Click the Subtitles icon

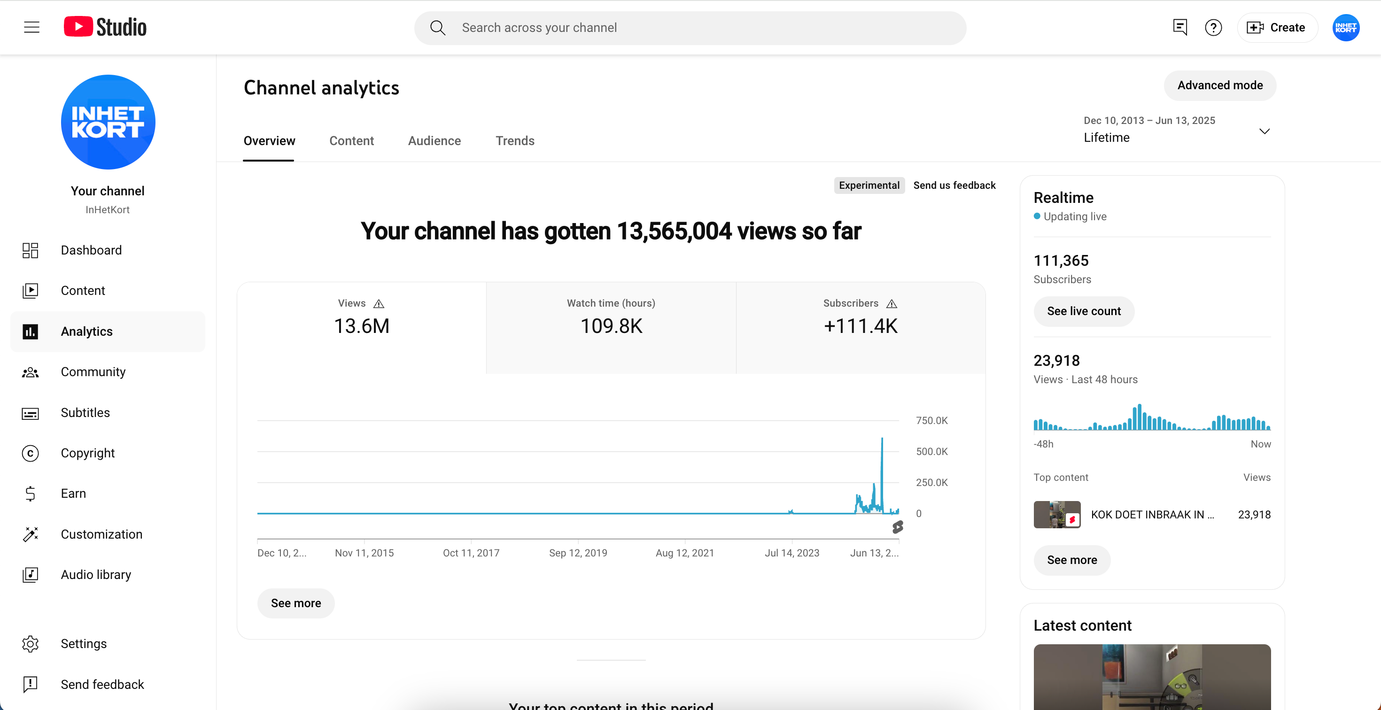[x=30, y=413]
